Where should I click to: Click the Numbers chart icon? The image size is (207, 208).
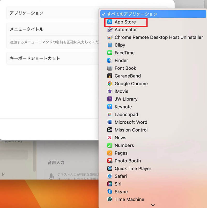point(110,145)
